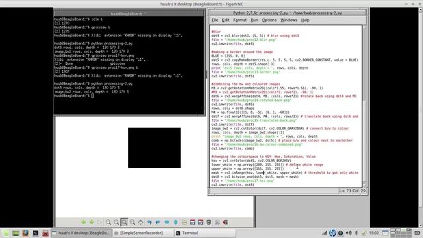Switch to Terminal taskbar button
Screen dimensions: 423x238
(x=204, y=233)
